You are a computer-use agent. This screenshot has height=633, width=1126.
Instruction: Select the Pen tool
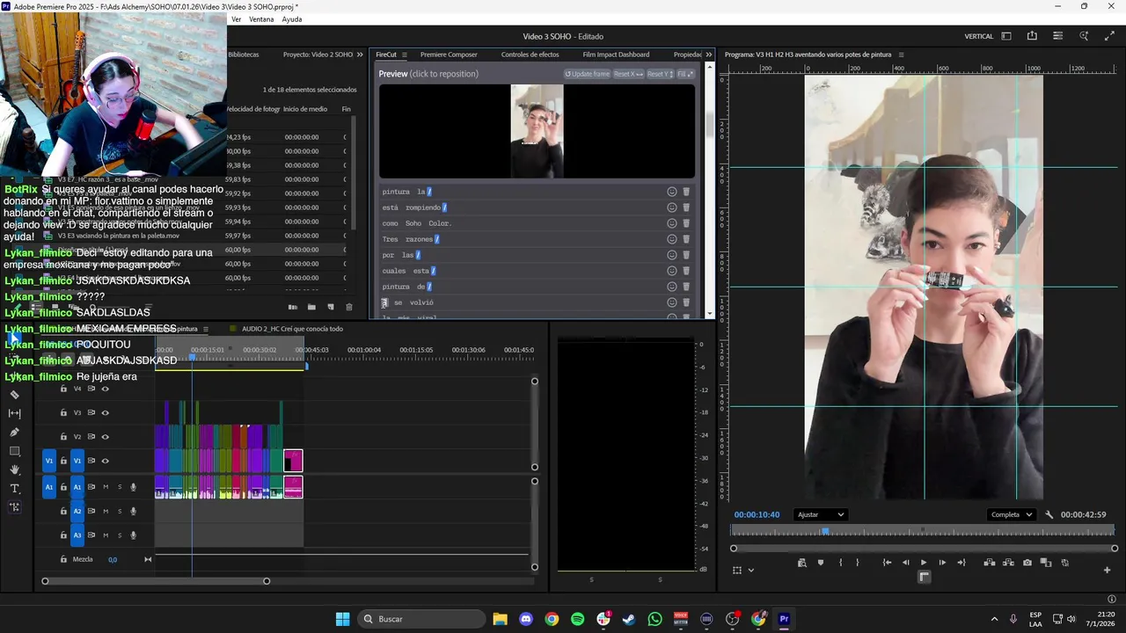click(x=14, y=433)
